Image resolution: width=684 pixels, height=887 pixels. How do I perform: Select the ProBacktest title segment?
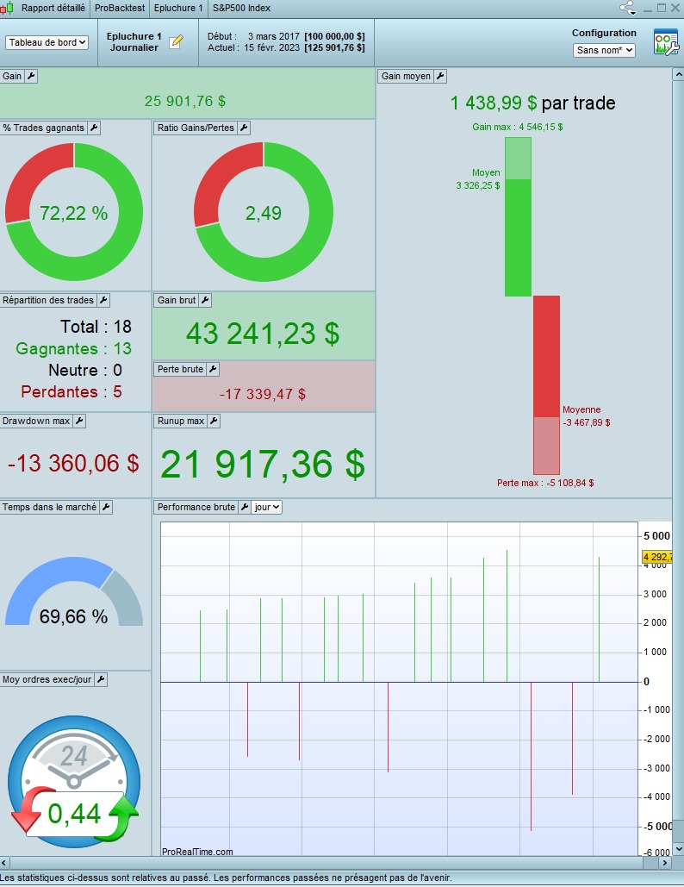119,8
